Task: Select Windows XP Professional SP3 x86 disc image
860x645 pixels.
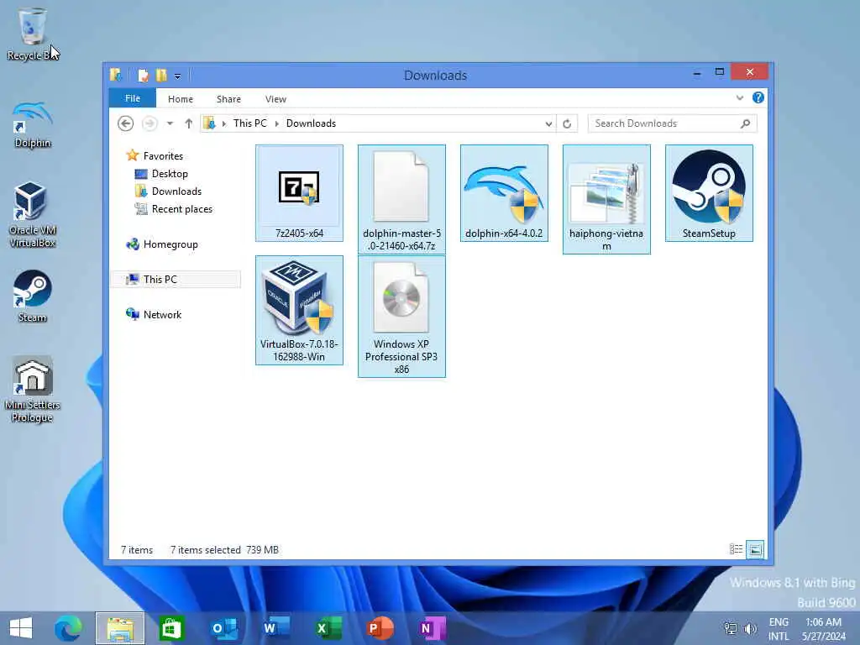Action: click(x=401, y=316)
